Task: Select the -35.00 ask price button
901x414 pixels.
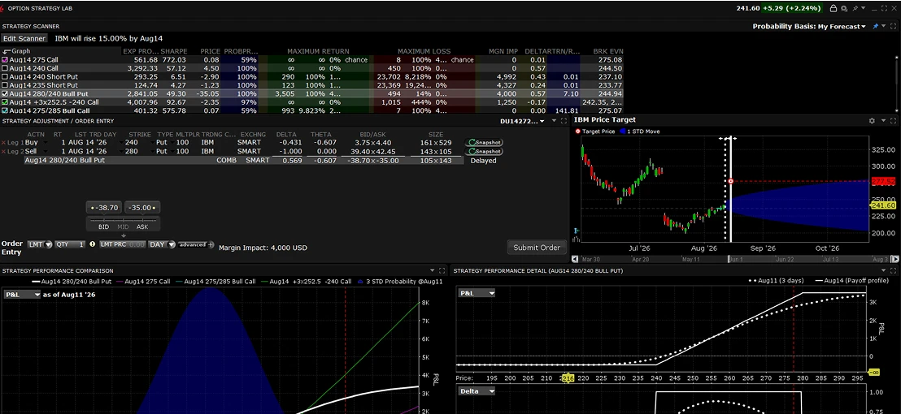Action: [x=142, y=208]
